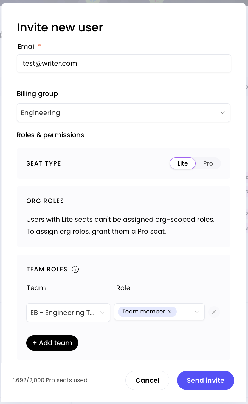
Task: Delete the EB Engineering team row
Action: click(214, 312)
